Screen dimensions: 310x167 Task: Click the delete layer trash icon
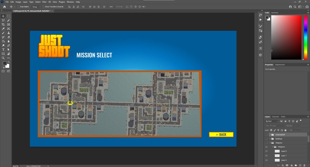(x=305, y=165)
